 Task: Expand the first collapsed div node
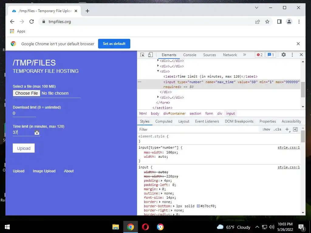158,60
